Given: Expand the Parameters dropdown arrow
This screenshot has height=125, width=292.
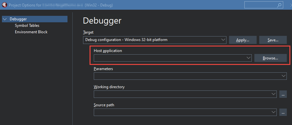Looking at the screenshot, I should click(x=284, y=76).
